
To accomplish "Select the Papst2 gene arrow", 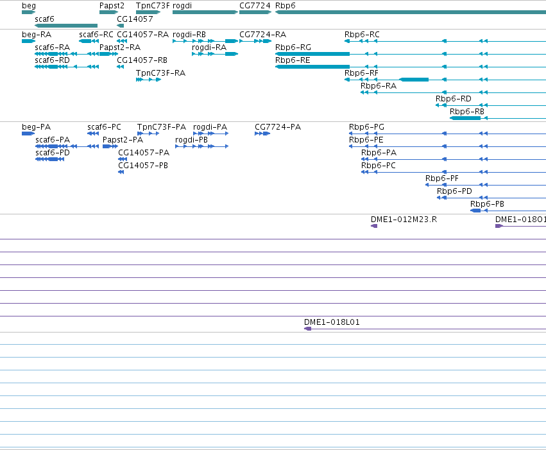I will click(x=108, y=12).
